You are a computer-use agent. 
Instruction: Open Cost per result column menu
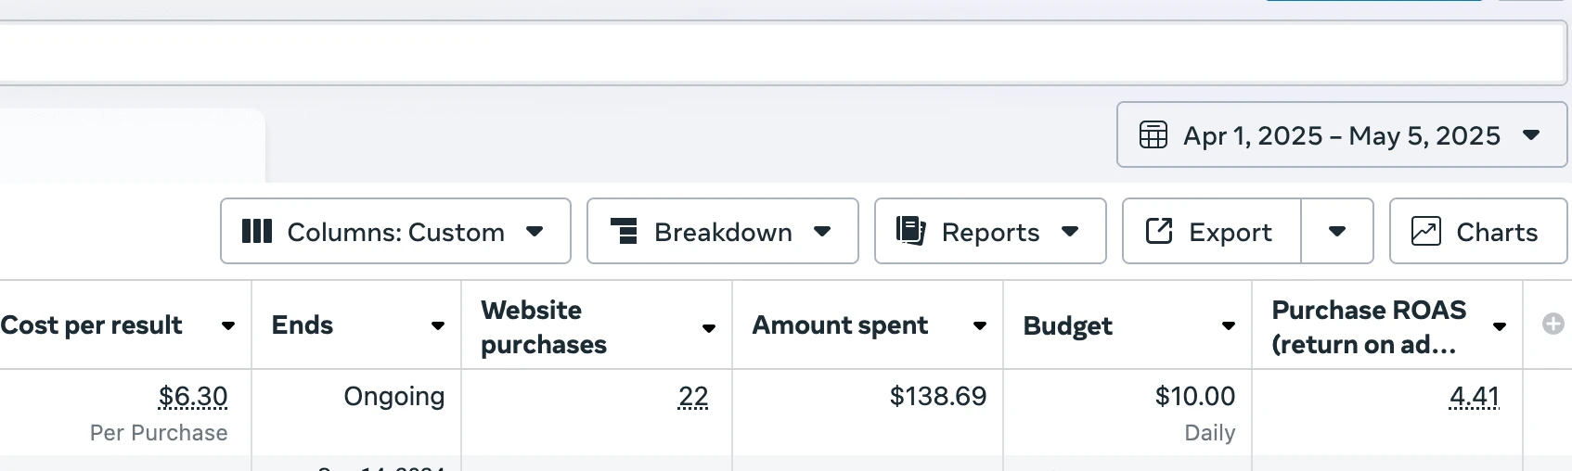click(x=228, y=325)
